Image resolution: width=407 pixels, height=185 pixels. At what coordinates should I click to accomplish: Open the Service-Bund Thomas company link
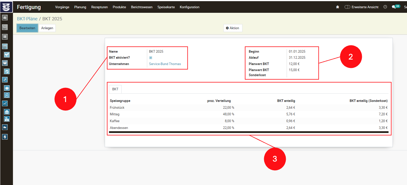[x=165, y=64]
